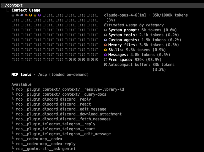
Task: Select mcp__plugin_discord_discord__download_attachment entry
Action: pos(69,114)
